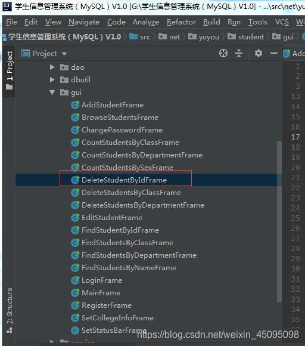Open Project panel settings gear

tap(259, 53)
